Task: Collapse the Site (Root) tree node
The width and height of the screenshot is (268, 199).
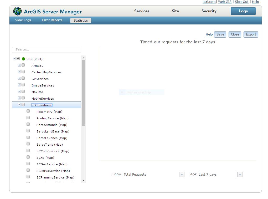Action: pyautogui.click(x=14, y=59)
